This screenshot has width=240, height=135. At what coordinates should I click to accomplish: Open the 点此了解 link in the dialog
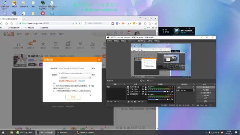click(82, 81)
